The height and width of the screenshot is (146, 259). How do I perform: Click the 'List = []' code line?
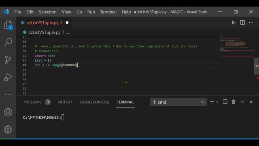pos(43,60)
